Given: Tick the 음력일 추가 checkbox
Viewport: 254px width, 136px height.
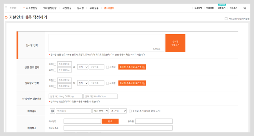Looking at the screenshot, I should tap(130, 111).
